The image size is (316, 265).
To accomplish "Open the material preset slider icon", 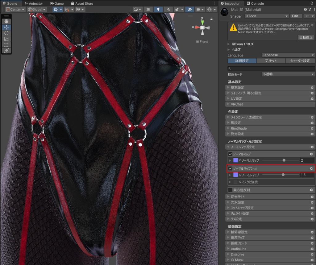I will click(310, 10).
